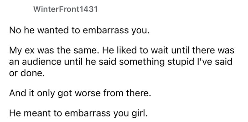Click the word "audience" in the comment
Viewport: 248px width, 122px height.
pyautogui.click(x=42, y=62)
